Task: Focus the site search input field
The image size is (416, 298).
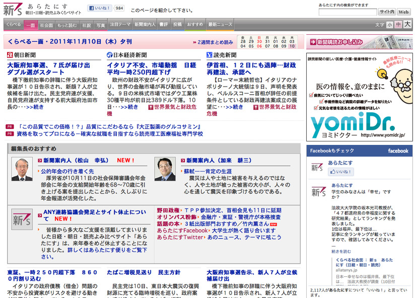Action: click(x=348, y=12)
